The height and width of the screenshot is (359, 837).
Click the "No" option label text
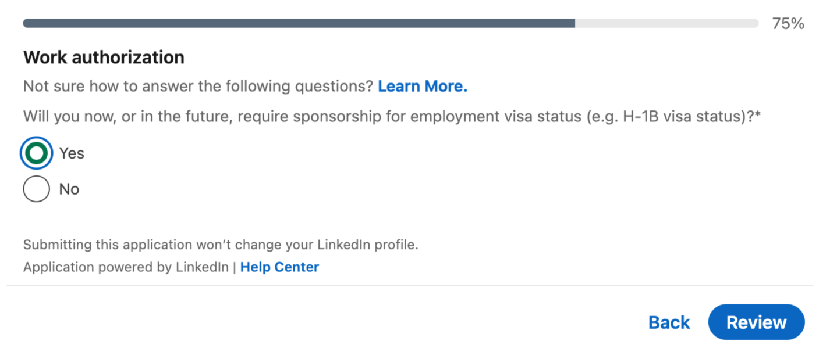[69, 189]
